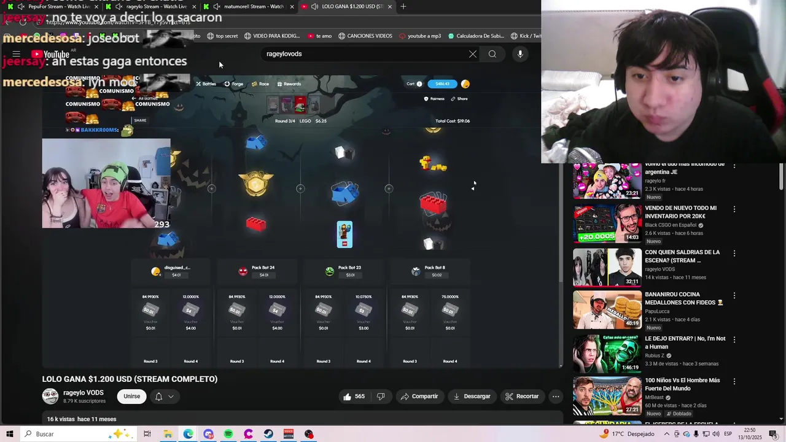This screenshot has width=786, height=442.
Task: Open Black CSGO en Español channel text
Action: tap(671, 225)
